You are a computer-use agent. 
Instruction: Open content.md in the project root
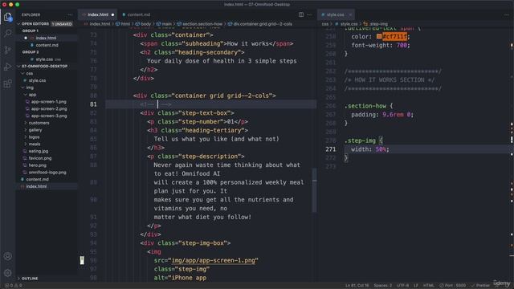pyautogui.click(x=38, y=180)
